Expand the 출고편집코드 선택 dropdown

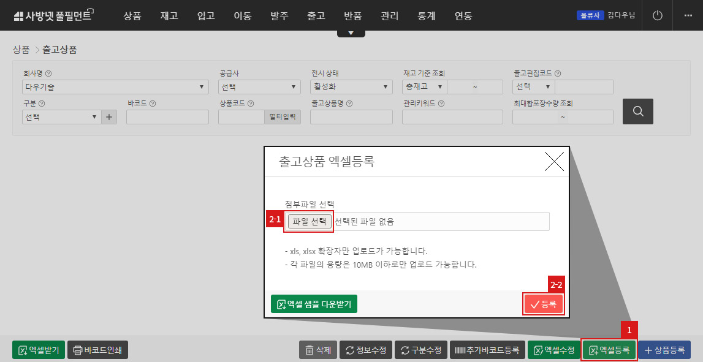tap(533, 86)
